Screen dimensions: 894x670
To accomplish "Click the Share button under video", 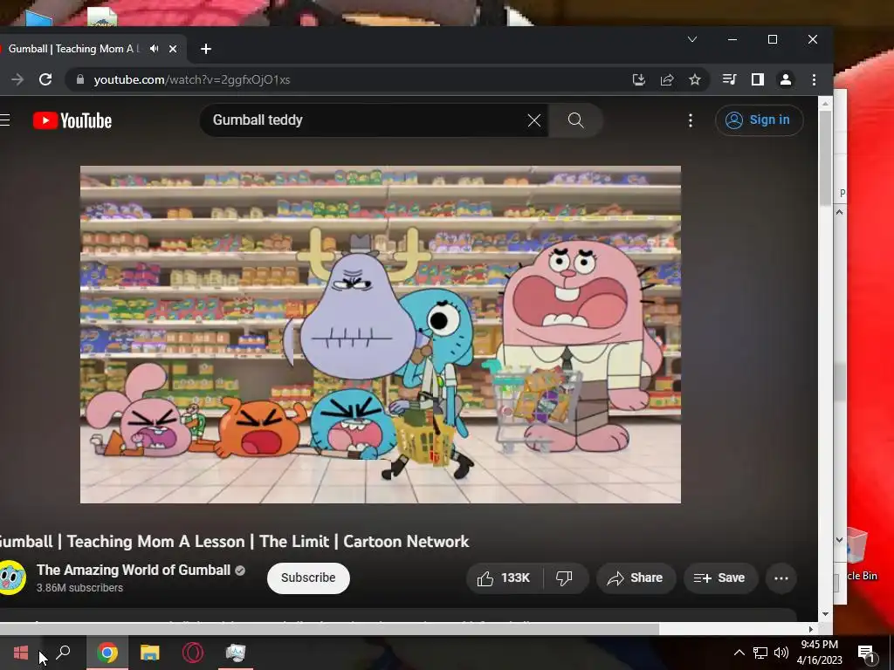I will [x=636, y=578].
